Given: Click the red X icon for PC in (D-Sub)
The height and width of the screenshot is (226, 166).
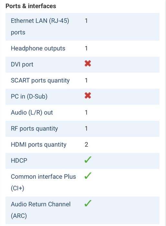Looking at the screenshot, I should pos(88,95).
